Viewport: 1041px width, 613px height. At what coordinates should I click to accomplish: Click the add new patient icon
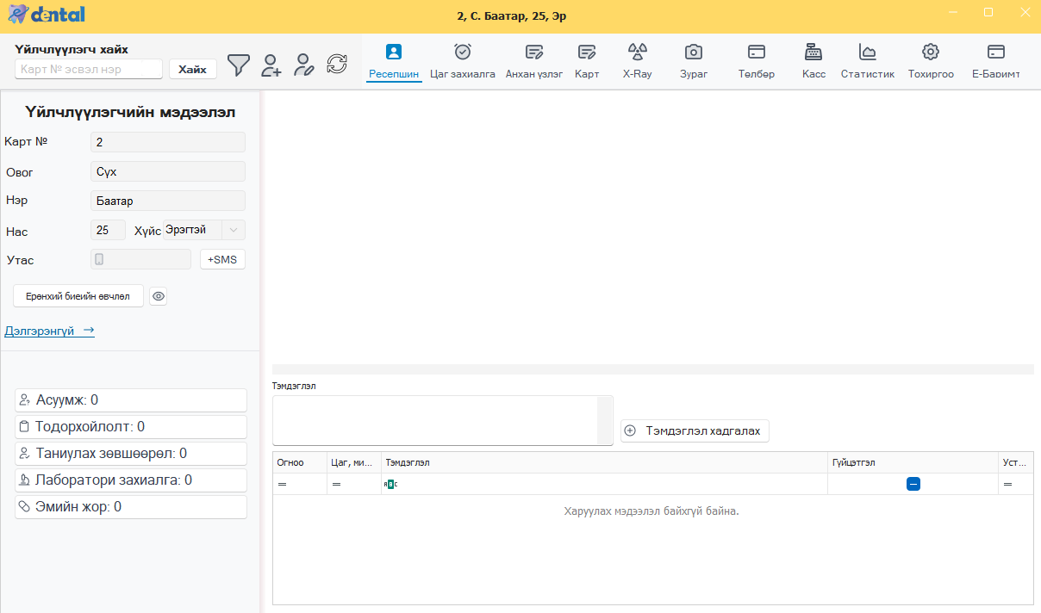(x=271, y=65)
